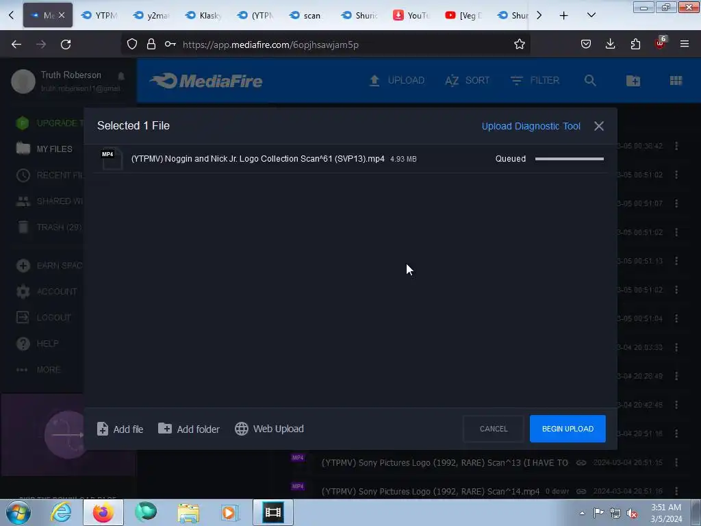This screenshot has width=701, height=526.
Task: Open list all tabs dropdown
Action: pyautogui.click(x=591, y=15)
